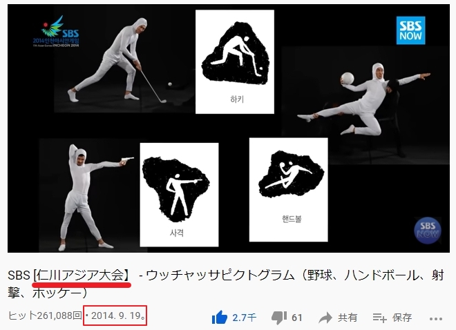Click the 2014. 9. 19 upload date
This screenshot has width=456, height=330.
coord(116,316)
